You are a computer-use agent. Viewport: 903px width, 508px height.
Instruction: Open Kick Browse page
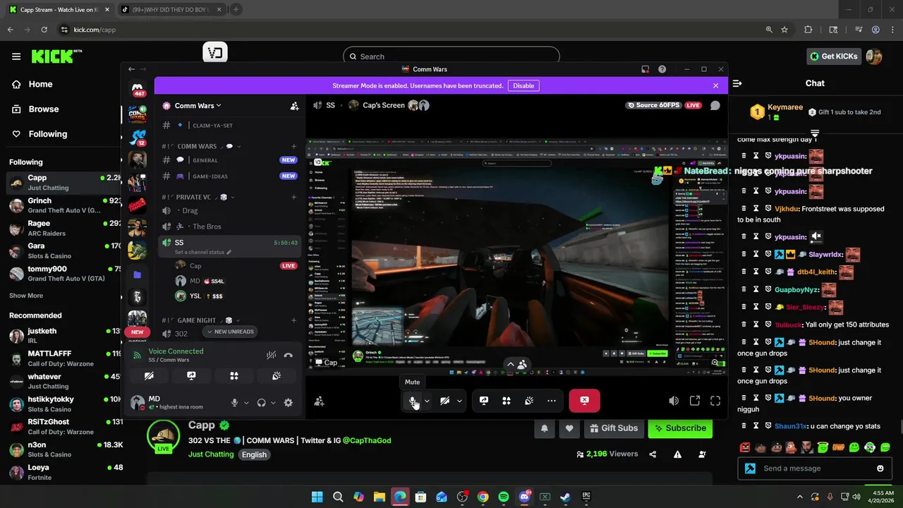[43, 109]
